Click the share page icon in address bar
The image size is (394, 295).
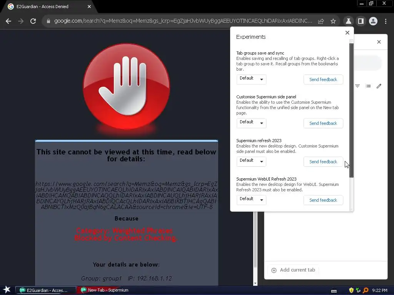(321, 22)
